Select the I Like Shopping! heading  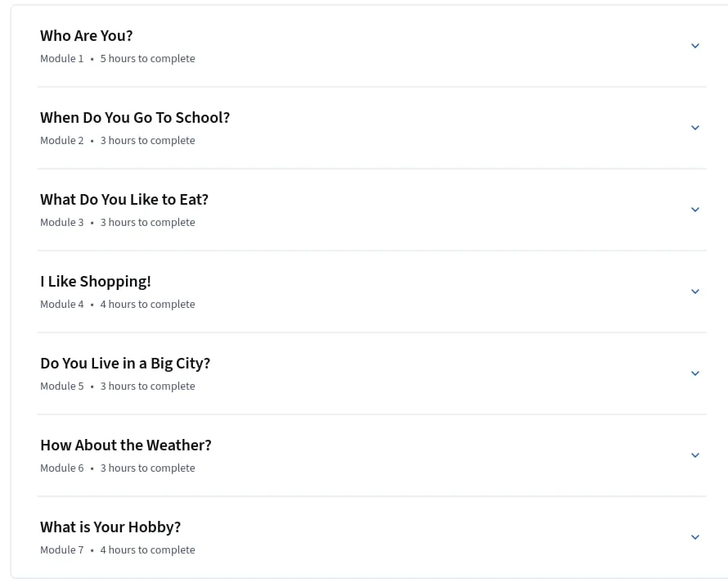click(96, 282)
